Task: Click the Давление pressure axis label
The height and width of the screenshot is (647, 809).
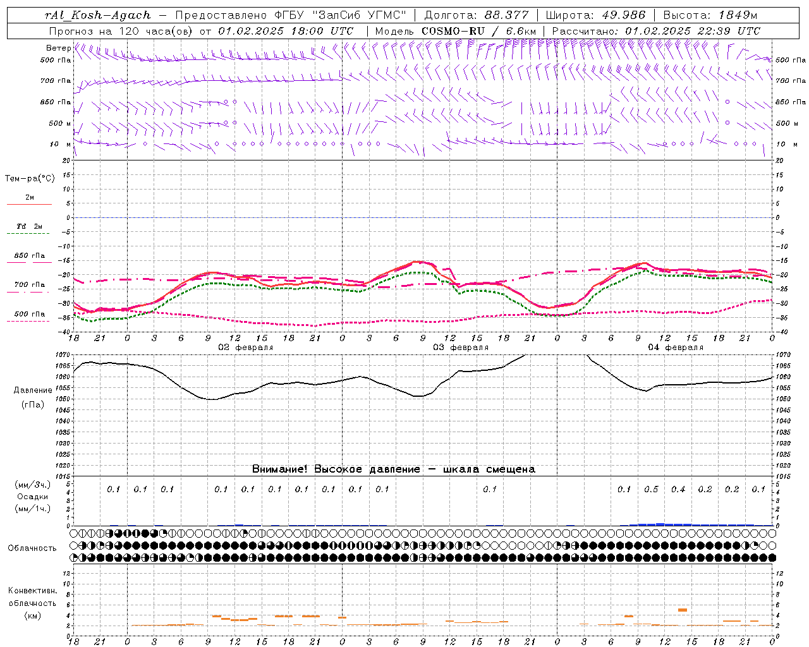Action: tap(33, 390)
